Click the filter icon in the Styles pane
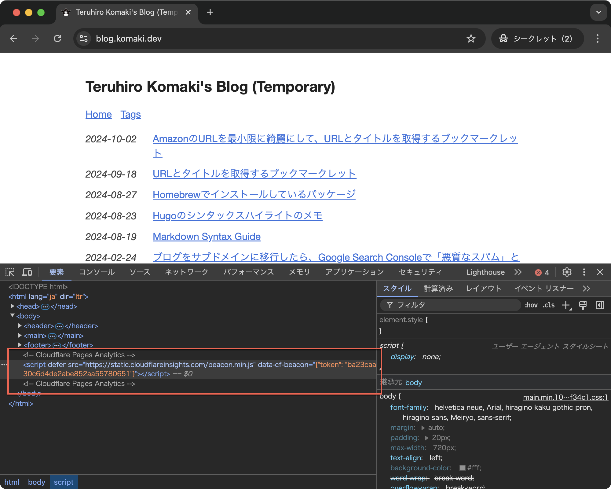 (x=390, y=305)
